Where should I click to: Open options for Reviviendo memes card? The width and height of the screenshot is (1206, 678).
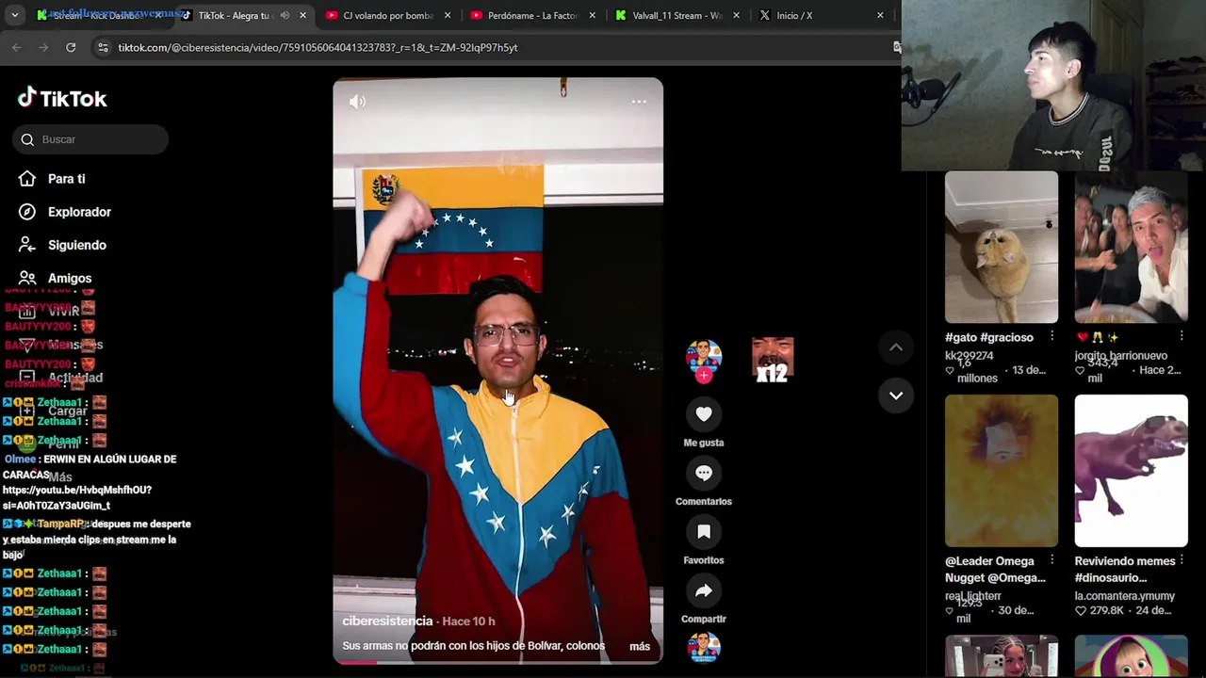point(1182,560)
